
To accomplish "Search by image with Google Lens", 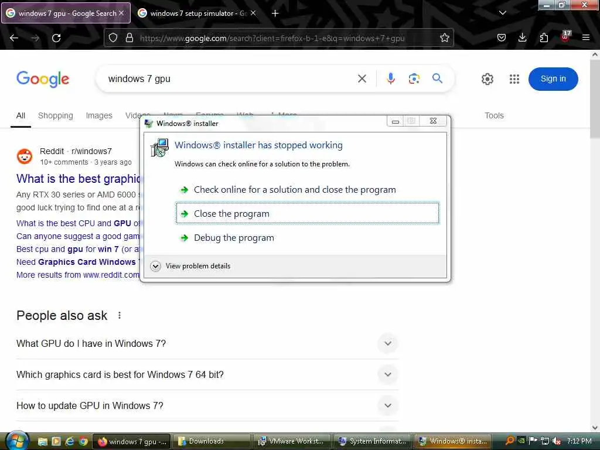I will pyautogui.click(x=414, y=79).
